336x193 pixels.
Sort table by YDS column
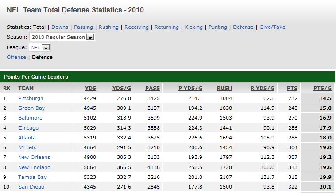coord(90,88)
